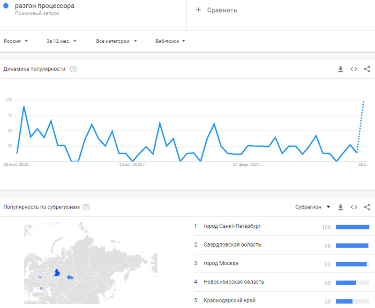This screenshot has width=375, height=308.
Task: Click the highlighted dark blue region on map
Action: [57, 272]
